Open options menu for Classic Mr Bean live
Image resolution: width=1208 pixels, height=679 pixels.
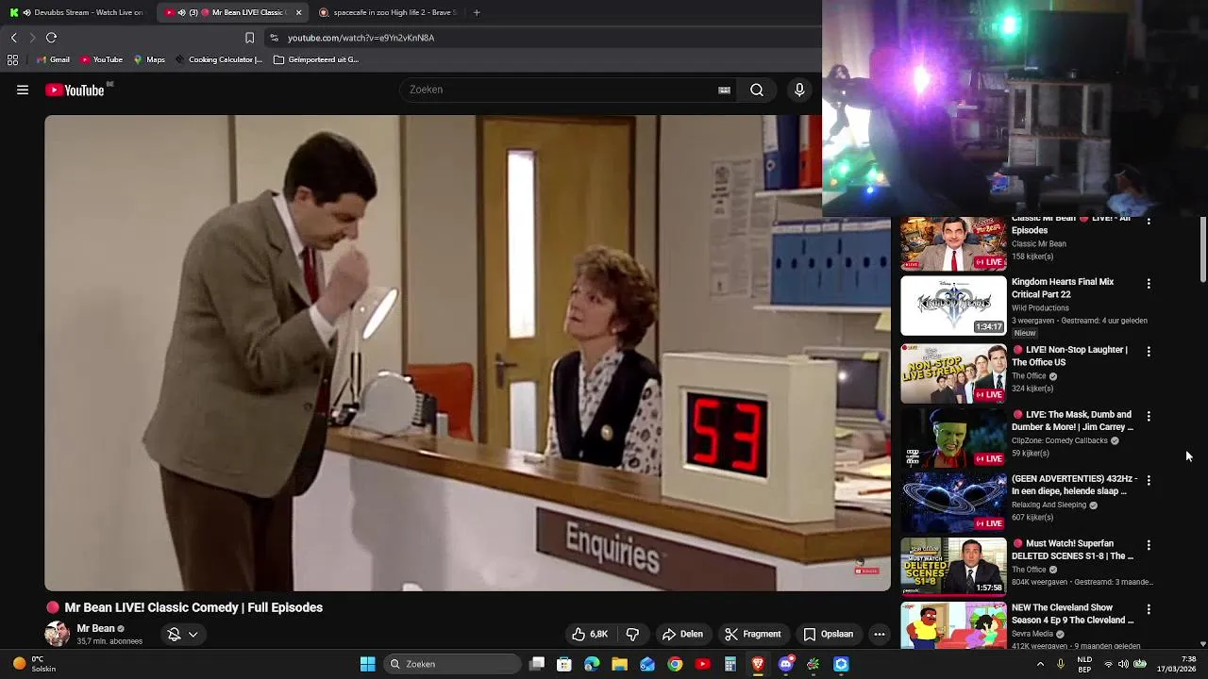pyautogui.click(x=1149, y=222)
